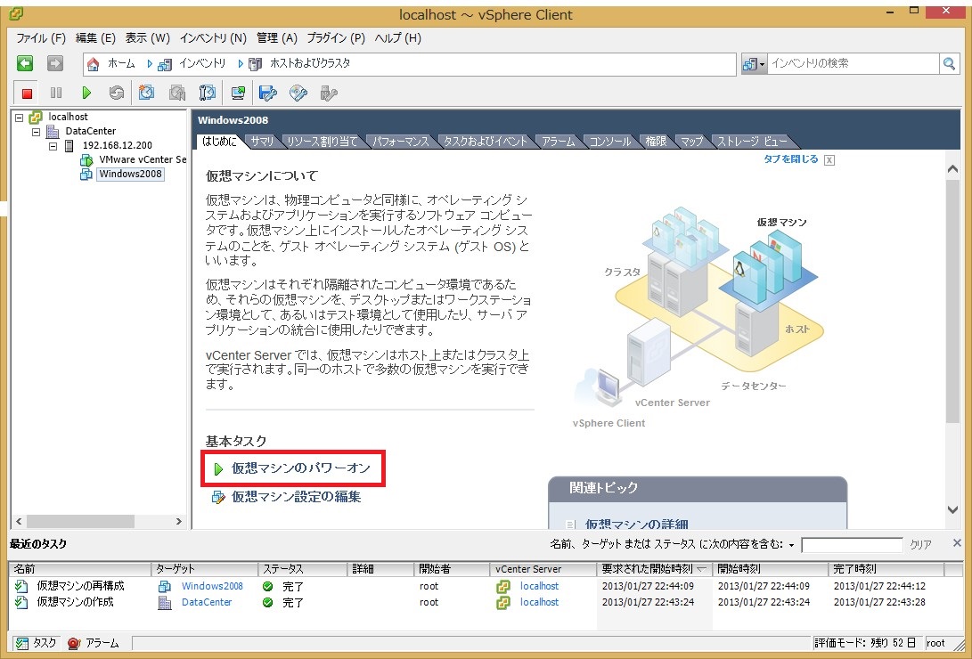Click the inventory search input field

(854, 63)
